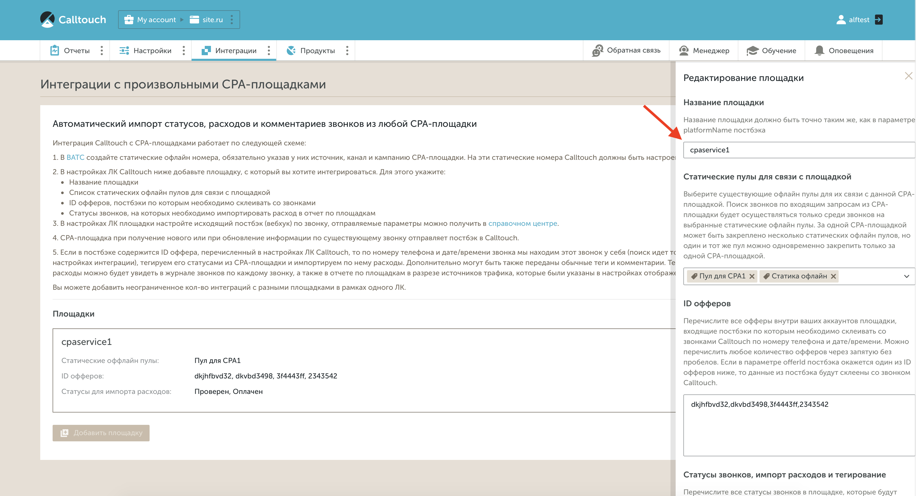Image resolution: width=916 pixels, height=496 pixels.
Task: Open Менеджер support section
Action: click(x=704, y=51)
